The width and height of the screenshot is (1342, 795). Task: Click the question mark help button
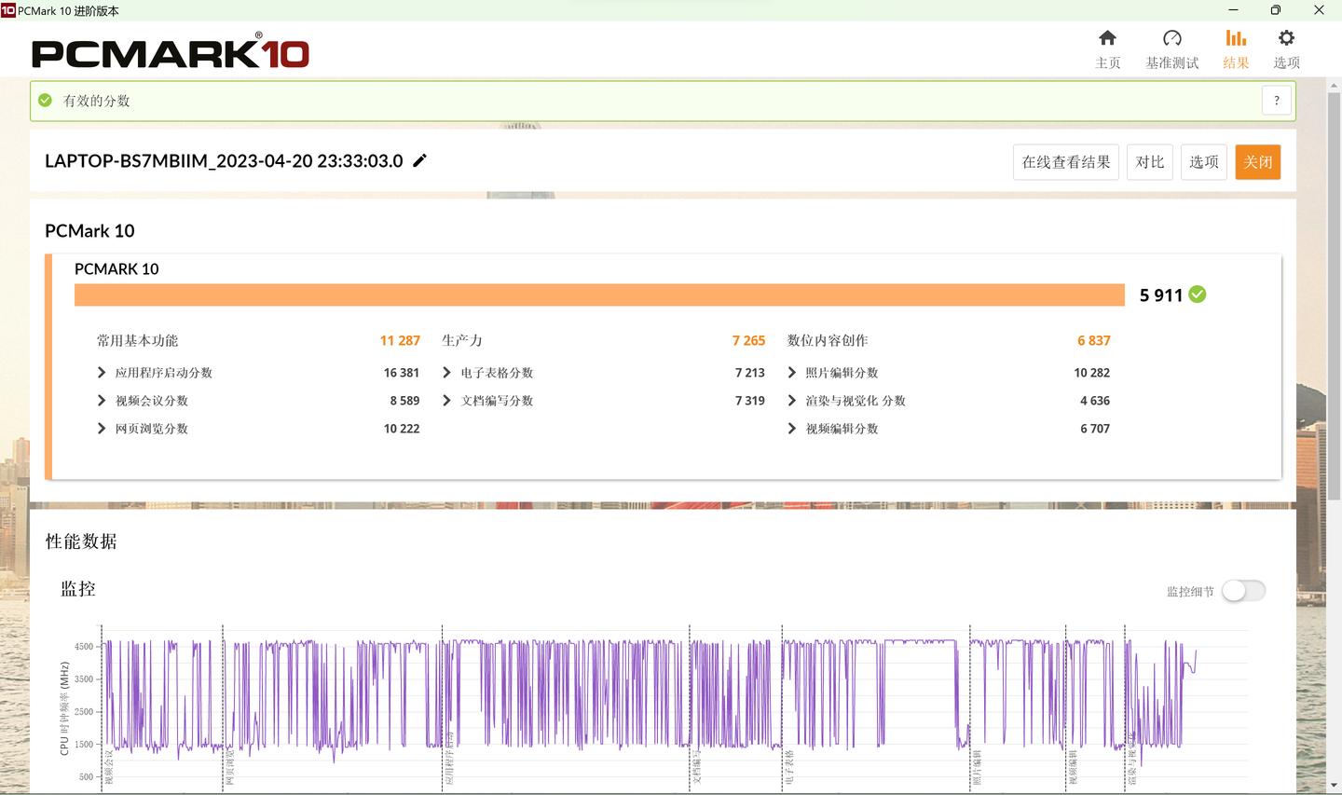tap(1277, 101)
